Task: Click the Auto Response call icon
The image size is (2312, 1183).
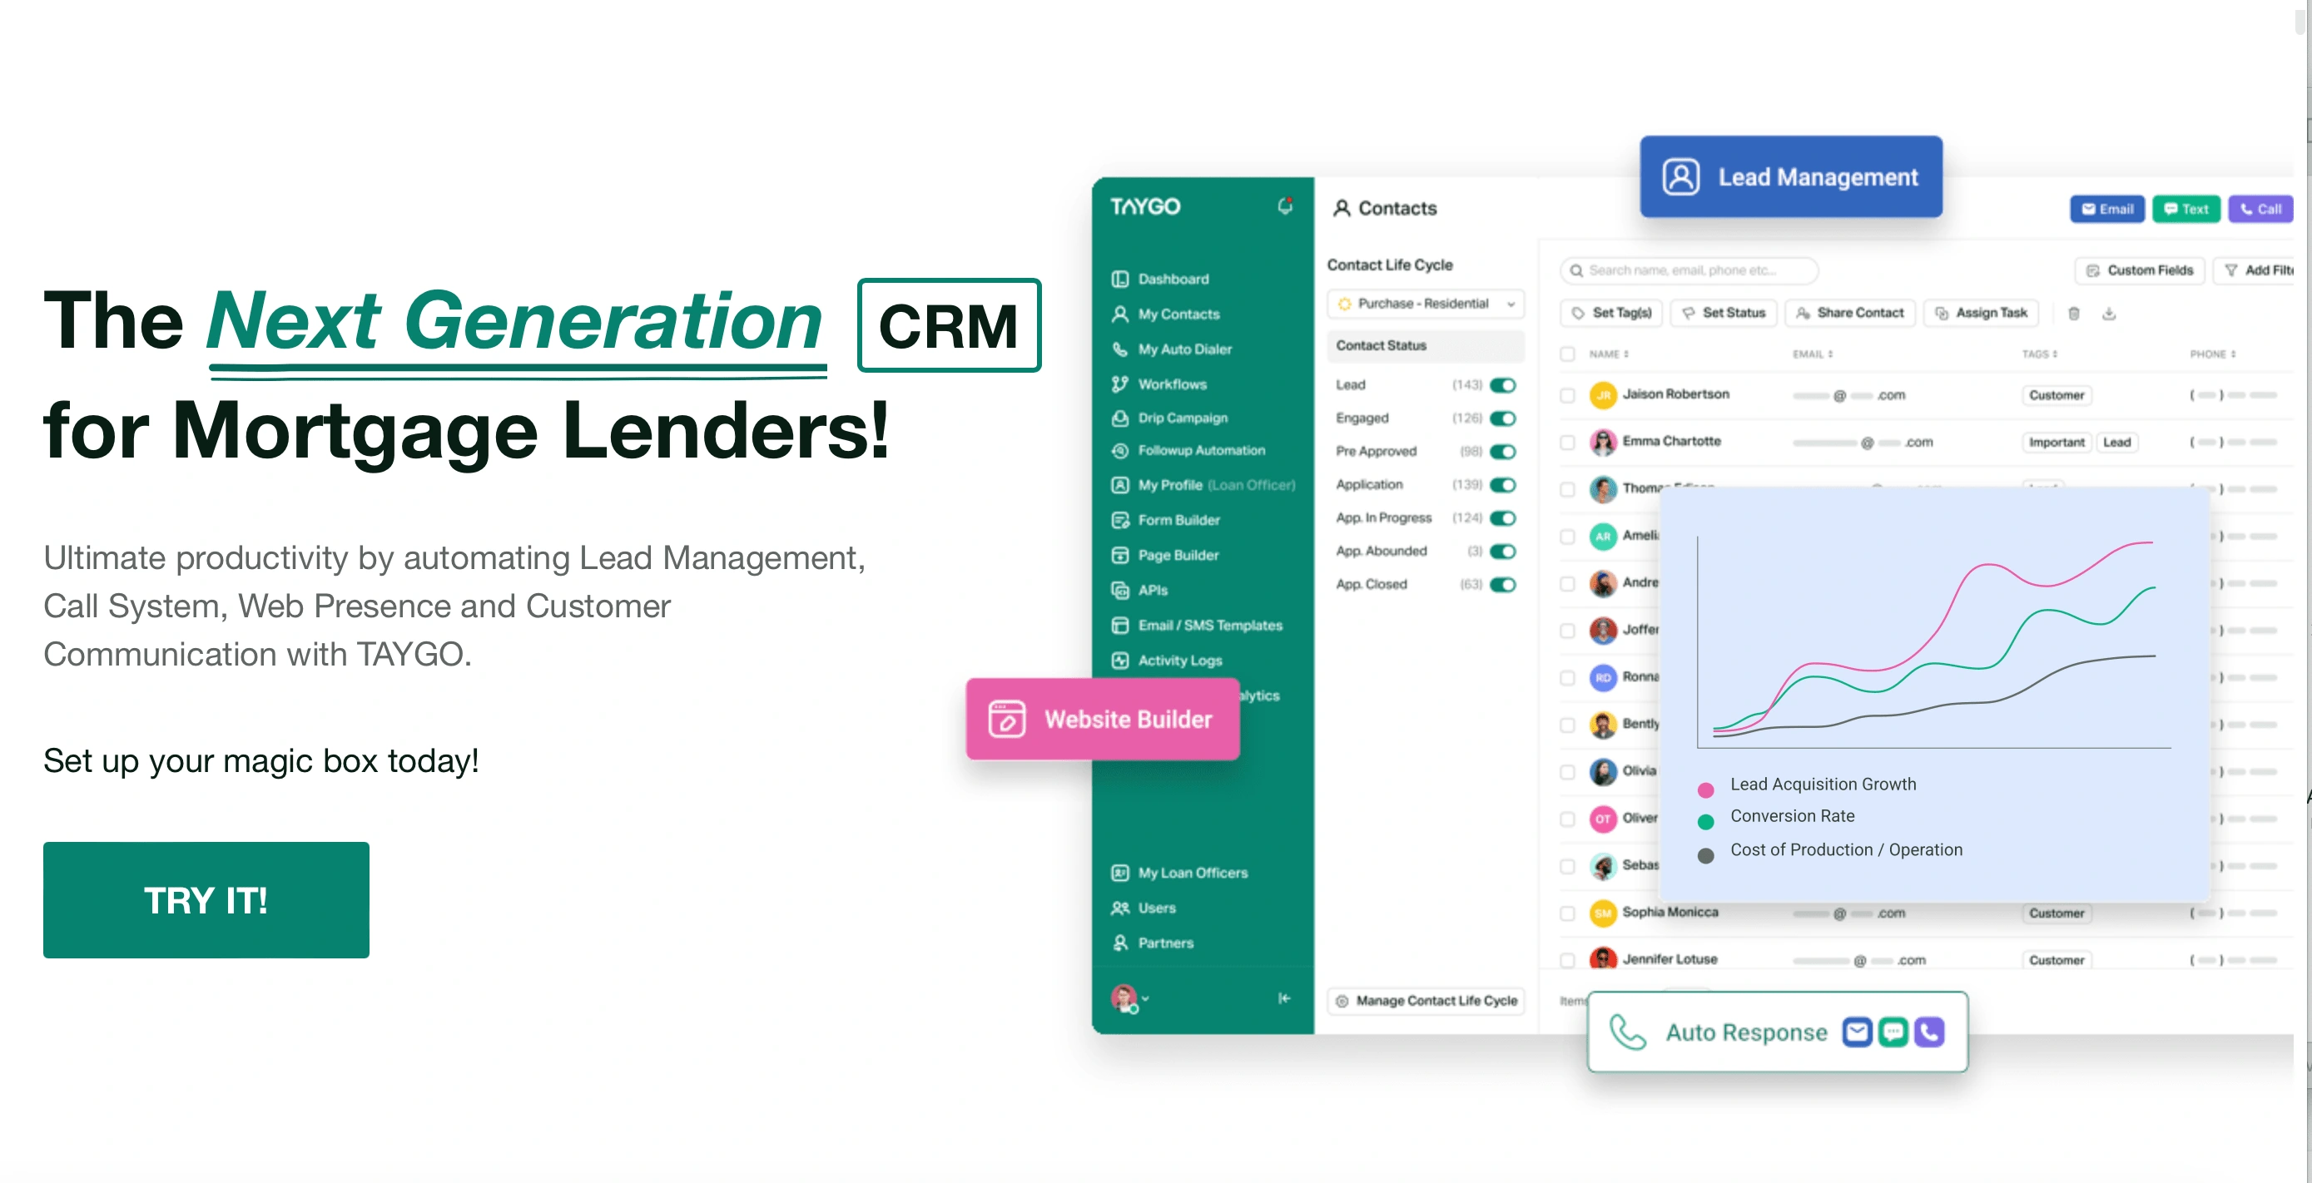Action: tap(1933, 1031)
